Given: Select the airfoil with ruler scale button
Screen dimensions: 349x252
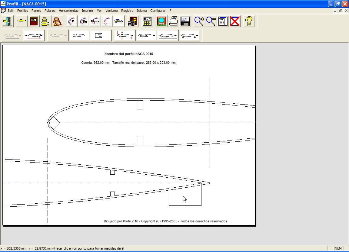Looking at the screenshot, I should point(168,36).
